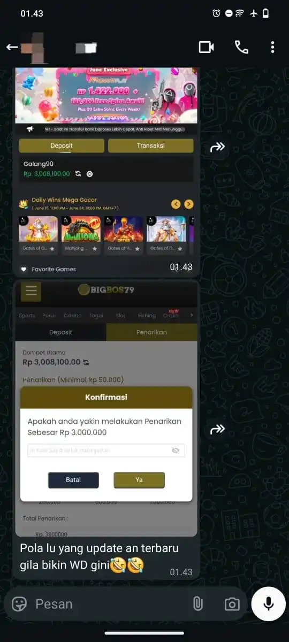Tap the paperclip attachment icon
This screenshot has width=289, height=642.
click(197, 604)
